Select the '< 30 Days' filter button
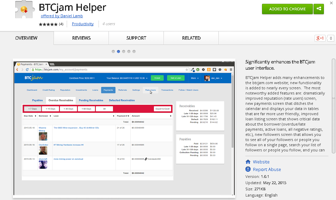 coord(68,109)
